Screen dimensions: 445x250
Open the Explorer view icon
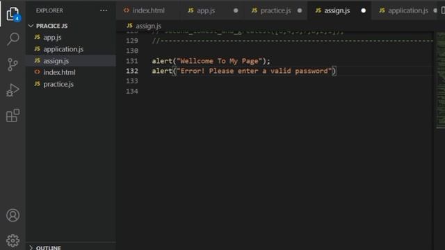13,14
